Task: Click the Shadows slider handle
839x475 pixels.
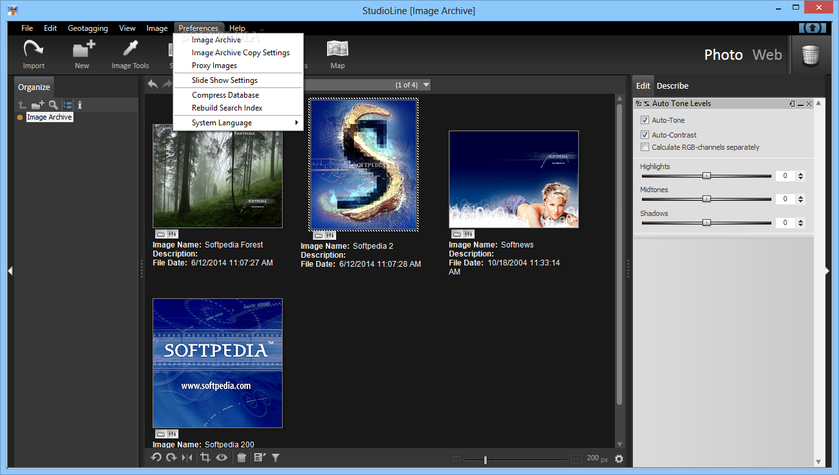Action: click(706, 222)
